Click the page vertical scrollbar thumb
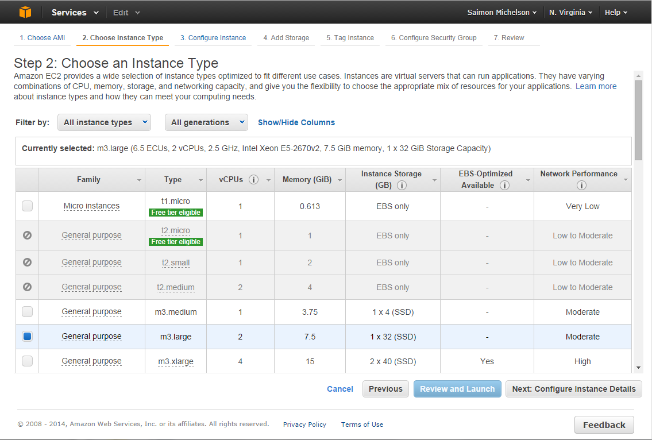Image resolution: width=652 pixels, height=440 pixels. [x=638, y=120]
